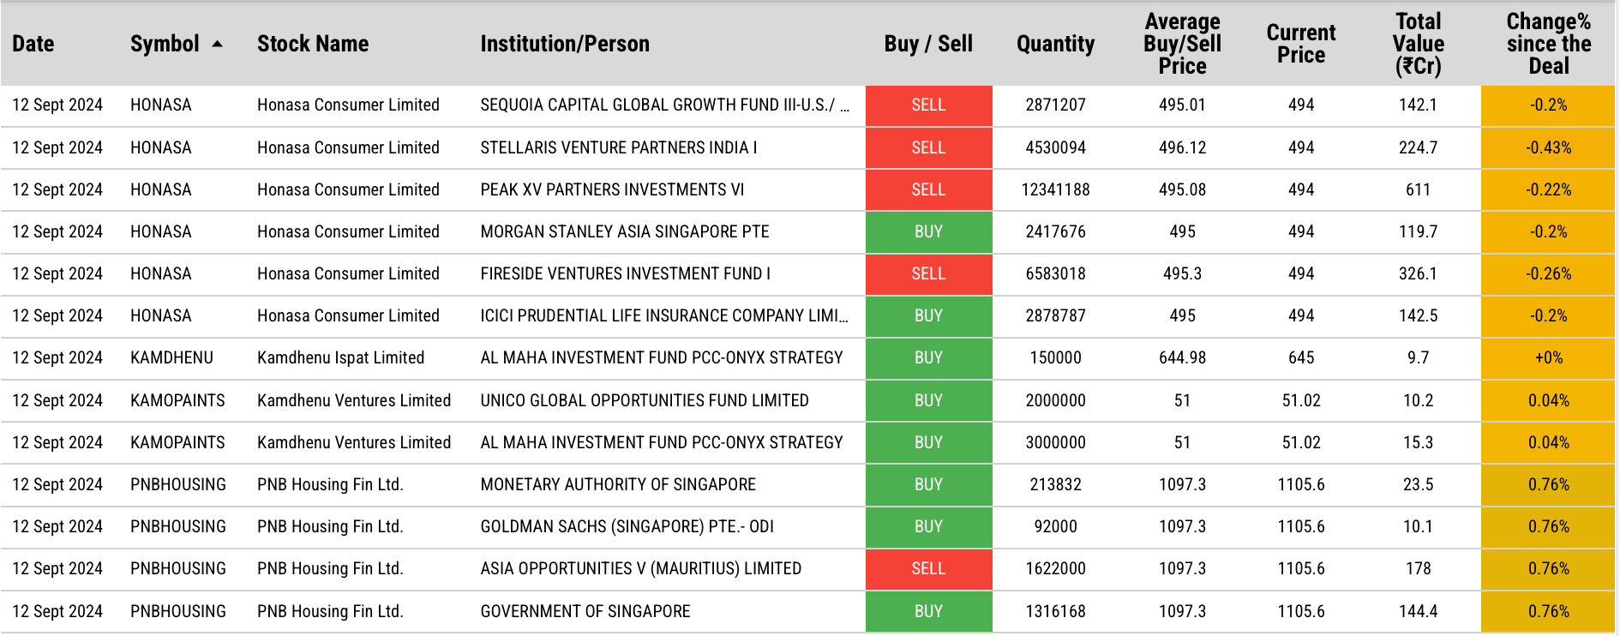The width and height of the screenshot is (1620, 636).
Task: Select STELLARIS VENTURE PARTNERS INDIA I cell
Action: pyautogui.click(x=618, y=147)
